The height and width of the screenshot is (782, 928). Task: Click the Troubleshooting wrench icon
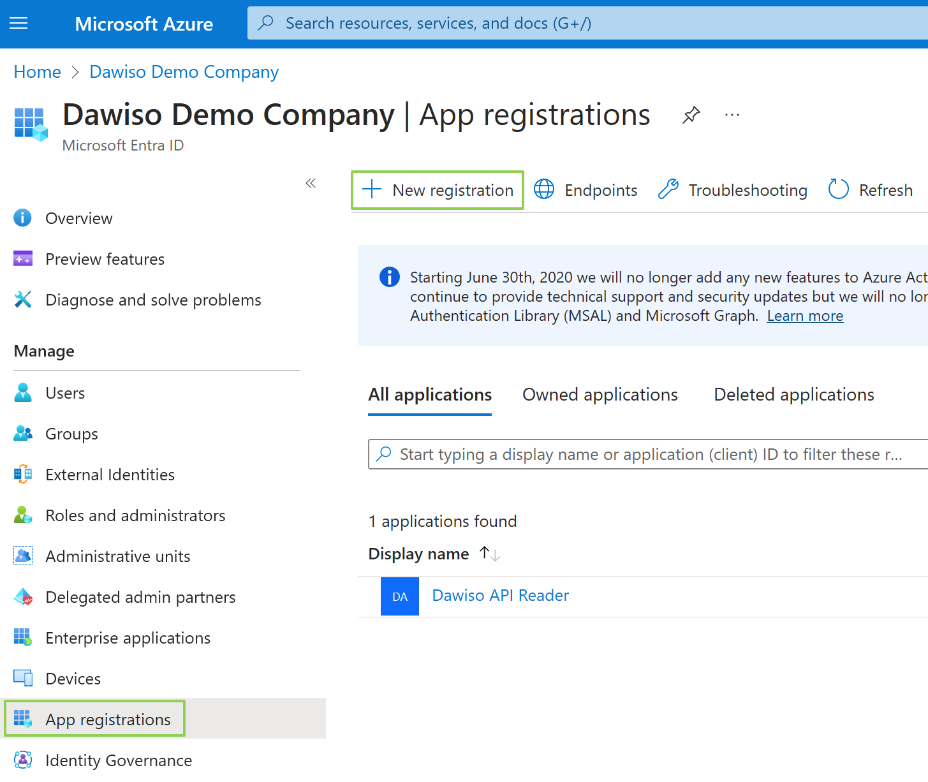pos(668,189)
